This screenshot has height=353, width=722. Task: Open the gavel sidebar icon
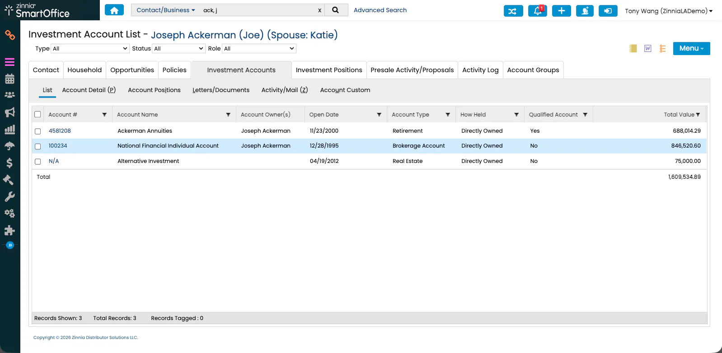click(9, 180)
